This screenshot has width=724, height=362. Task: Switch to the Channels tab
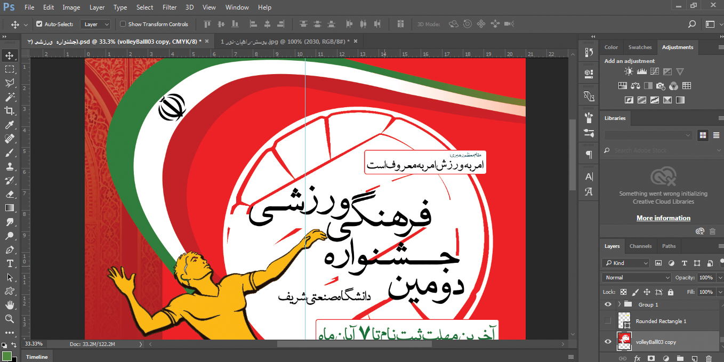click(640, 246)
